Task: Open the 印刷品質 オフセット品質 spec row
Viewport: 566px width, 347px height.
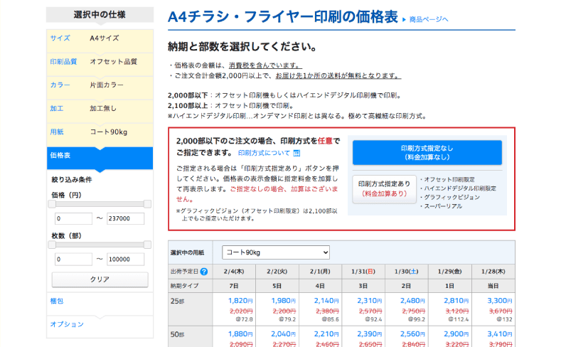Action: coord(100,62)
